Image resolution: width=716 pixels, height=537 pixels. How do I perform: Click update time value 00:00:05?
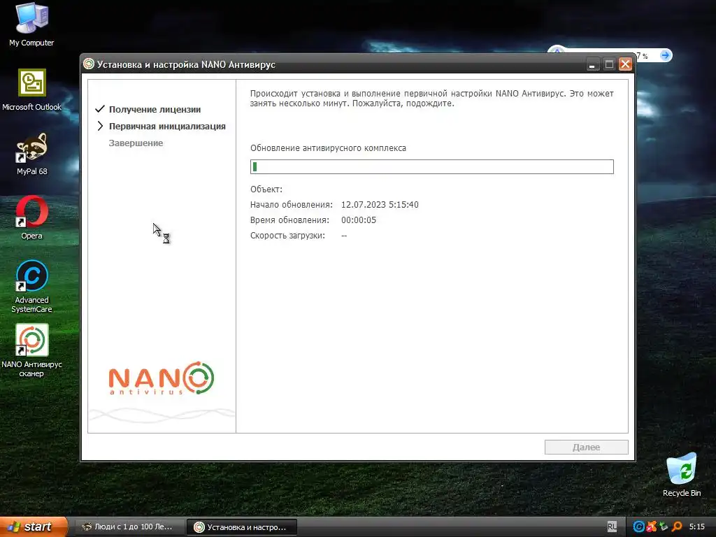(x=359, y=220)
